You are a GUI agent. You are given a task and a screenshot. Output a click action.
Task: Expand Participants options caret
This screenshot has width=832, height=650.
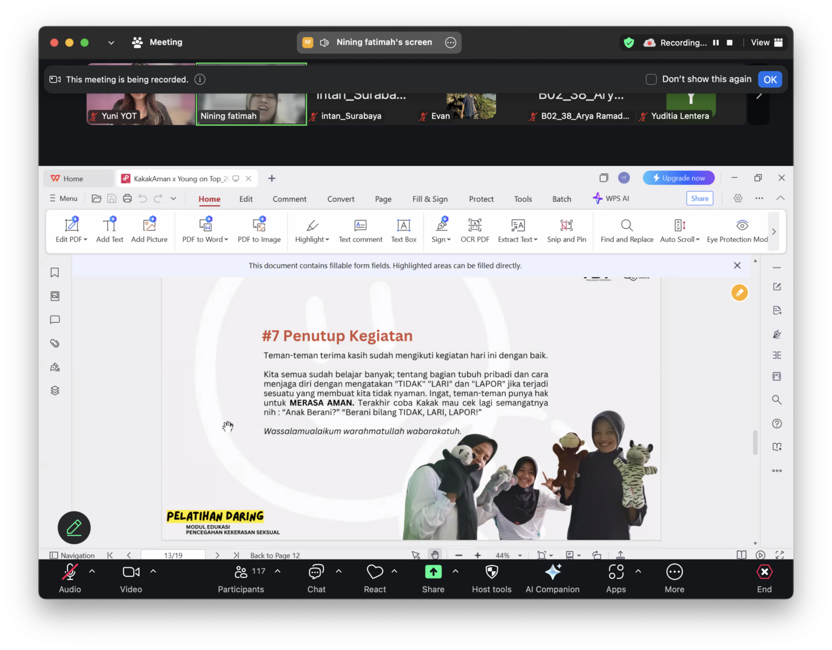277,571
